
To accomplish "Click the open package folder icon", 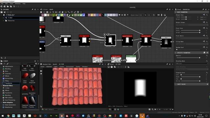I will point(8,7).
